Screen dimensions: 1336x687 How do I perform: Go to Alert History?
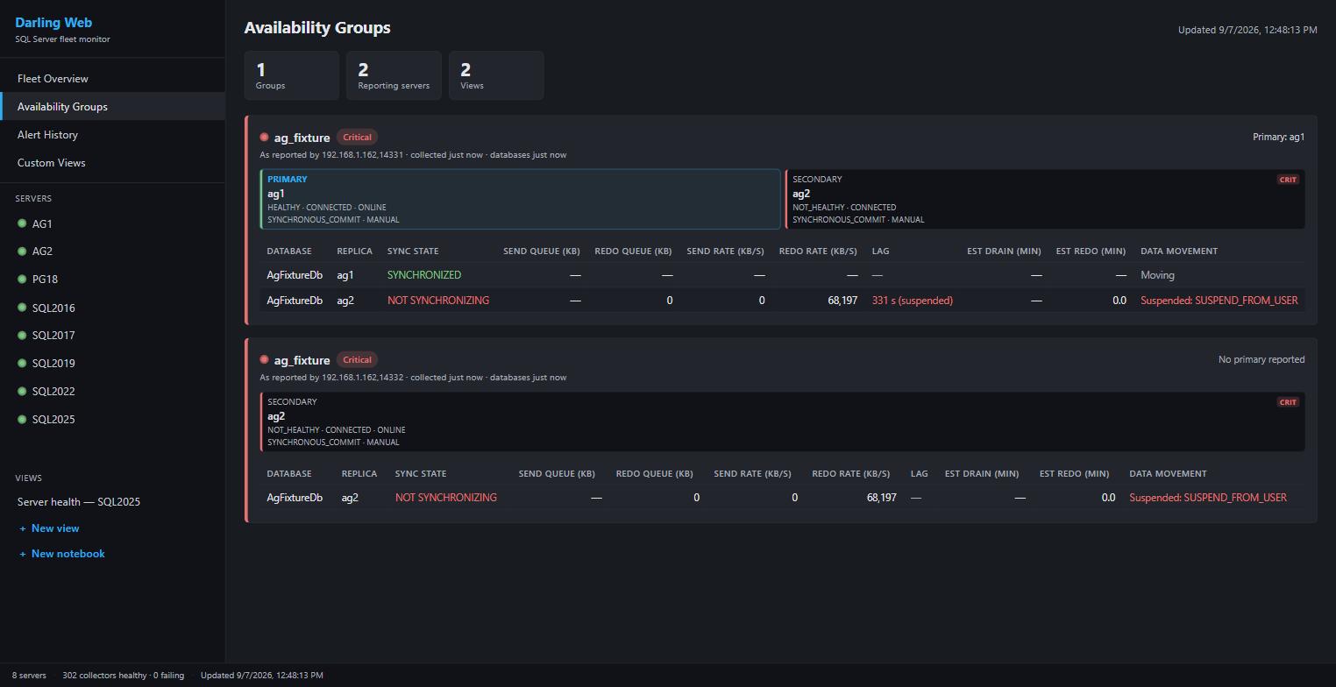point(112,134)
